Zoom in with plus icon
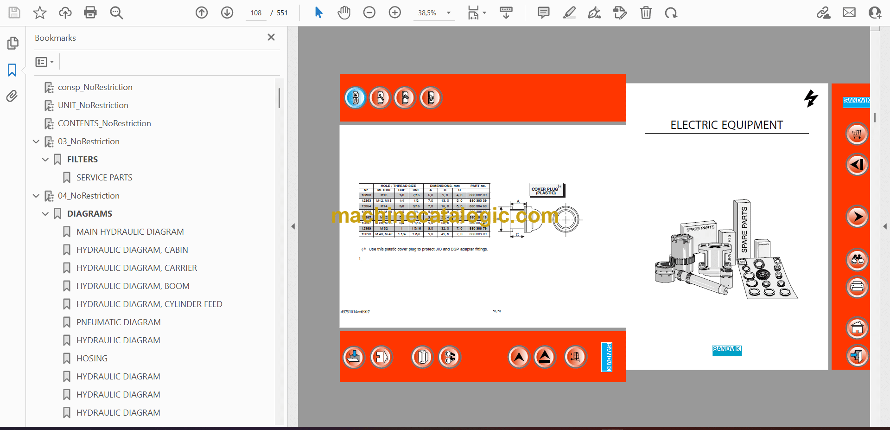This screenshot has height=430, width=890. [x=395, y=13]
